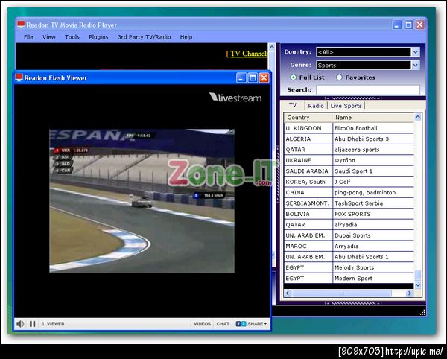Click the UKRAINE country cell
The image size is (447, 359).
tap(308, 160)
